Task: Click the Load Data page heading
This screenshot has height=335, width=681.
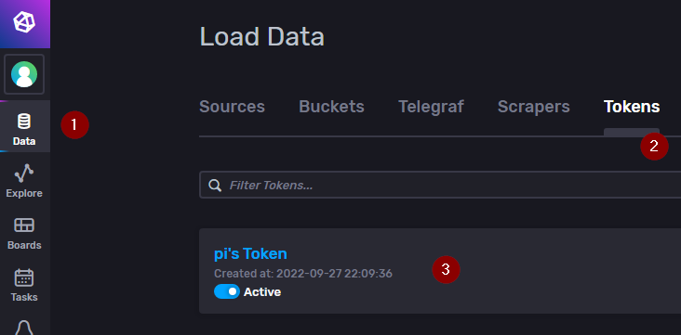Action: 262,37
